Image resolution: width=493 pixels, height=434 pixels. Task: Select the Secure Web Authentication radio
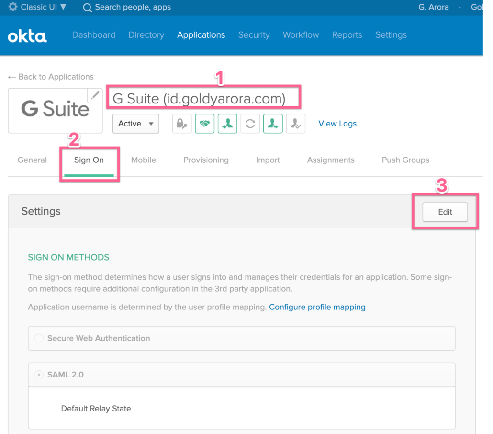[39, 338]
